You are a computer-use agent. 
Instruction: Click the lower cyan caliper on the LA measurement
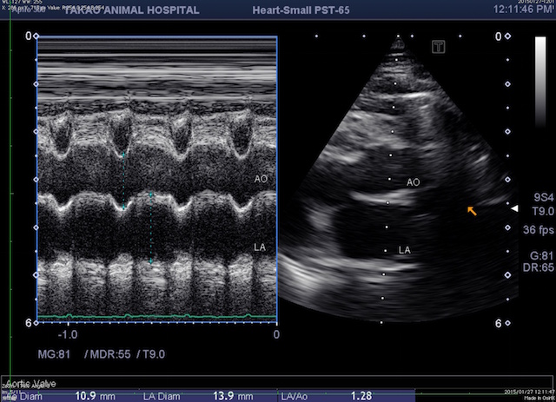coord(150,261)
